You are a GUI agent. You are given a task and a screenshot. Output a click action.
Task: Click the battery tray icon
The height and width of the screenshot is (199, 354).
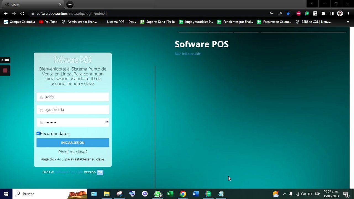coord(310,194)
